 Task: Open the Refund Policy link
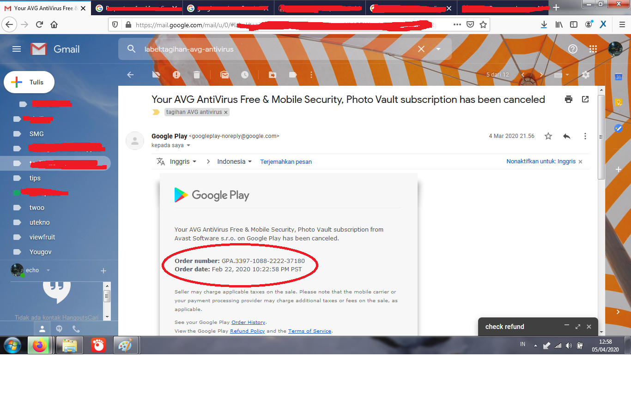coord(247,331)
